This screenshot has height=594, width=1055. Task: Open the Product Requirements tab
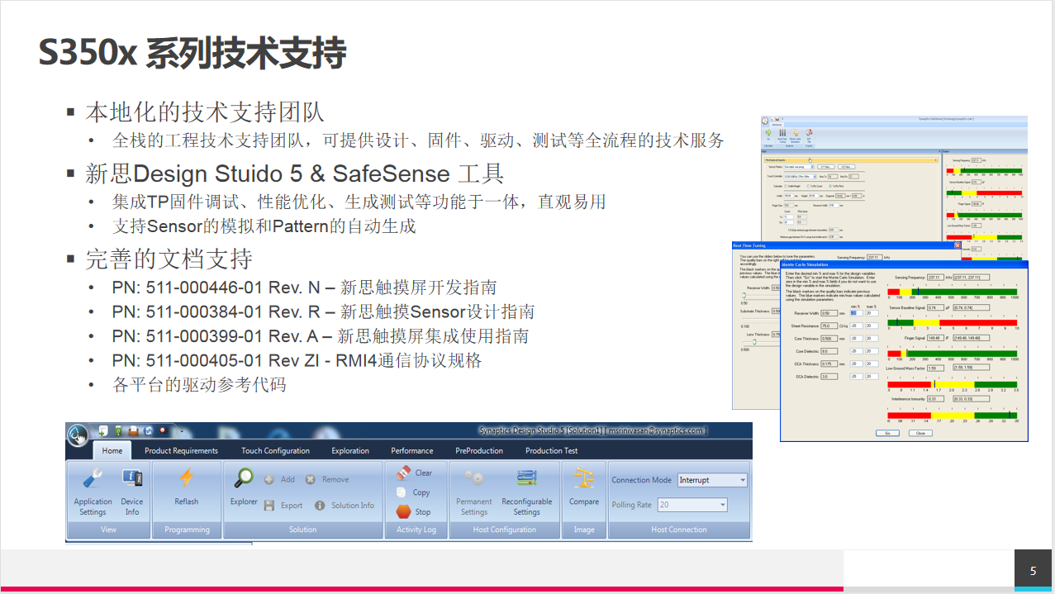(181, 450)
